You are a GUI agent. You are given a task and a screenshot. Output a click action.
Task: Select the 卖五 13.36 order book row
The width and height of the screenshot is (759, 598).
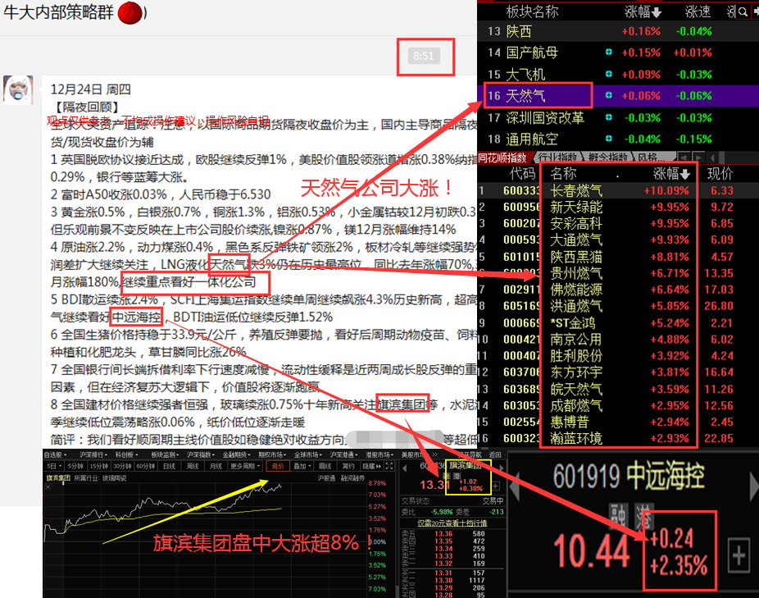tap(452, 533)
